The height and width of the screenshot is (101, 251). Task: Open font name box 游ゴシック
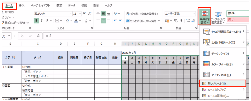(x=53, y=14)
